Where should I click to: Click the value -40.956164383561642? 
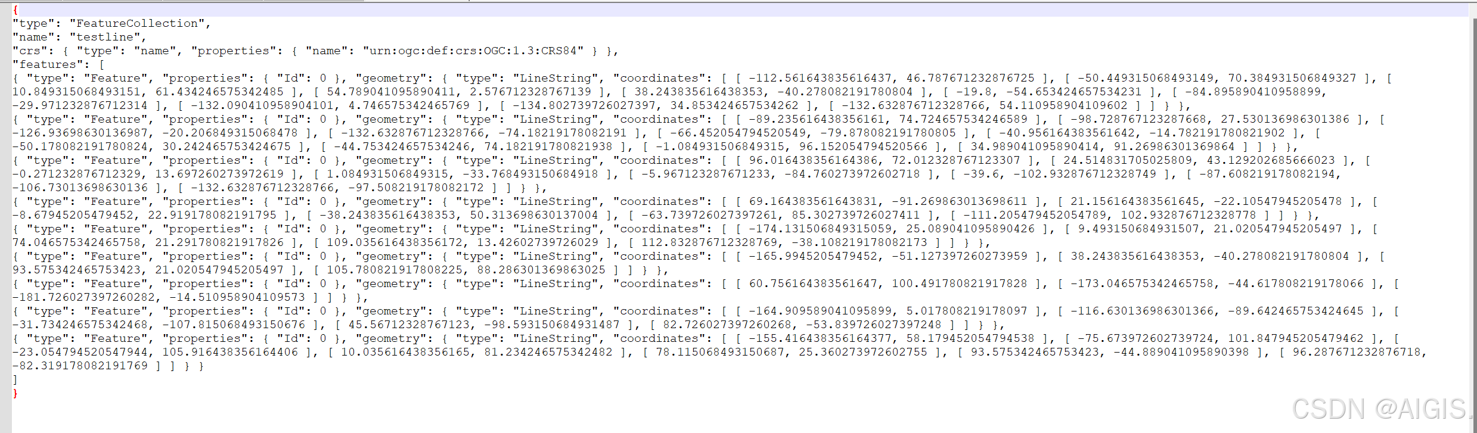1067,133
